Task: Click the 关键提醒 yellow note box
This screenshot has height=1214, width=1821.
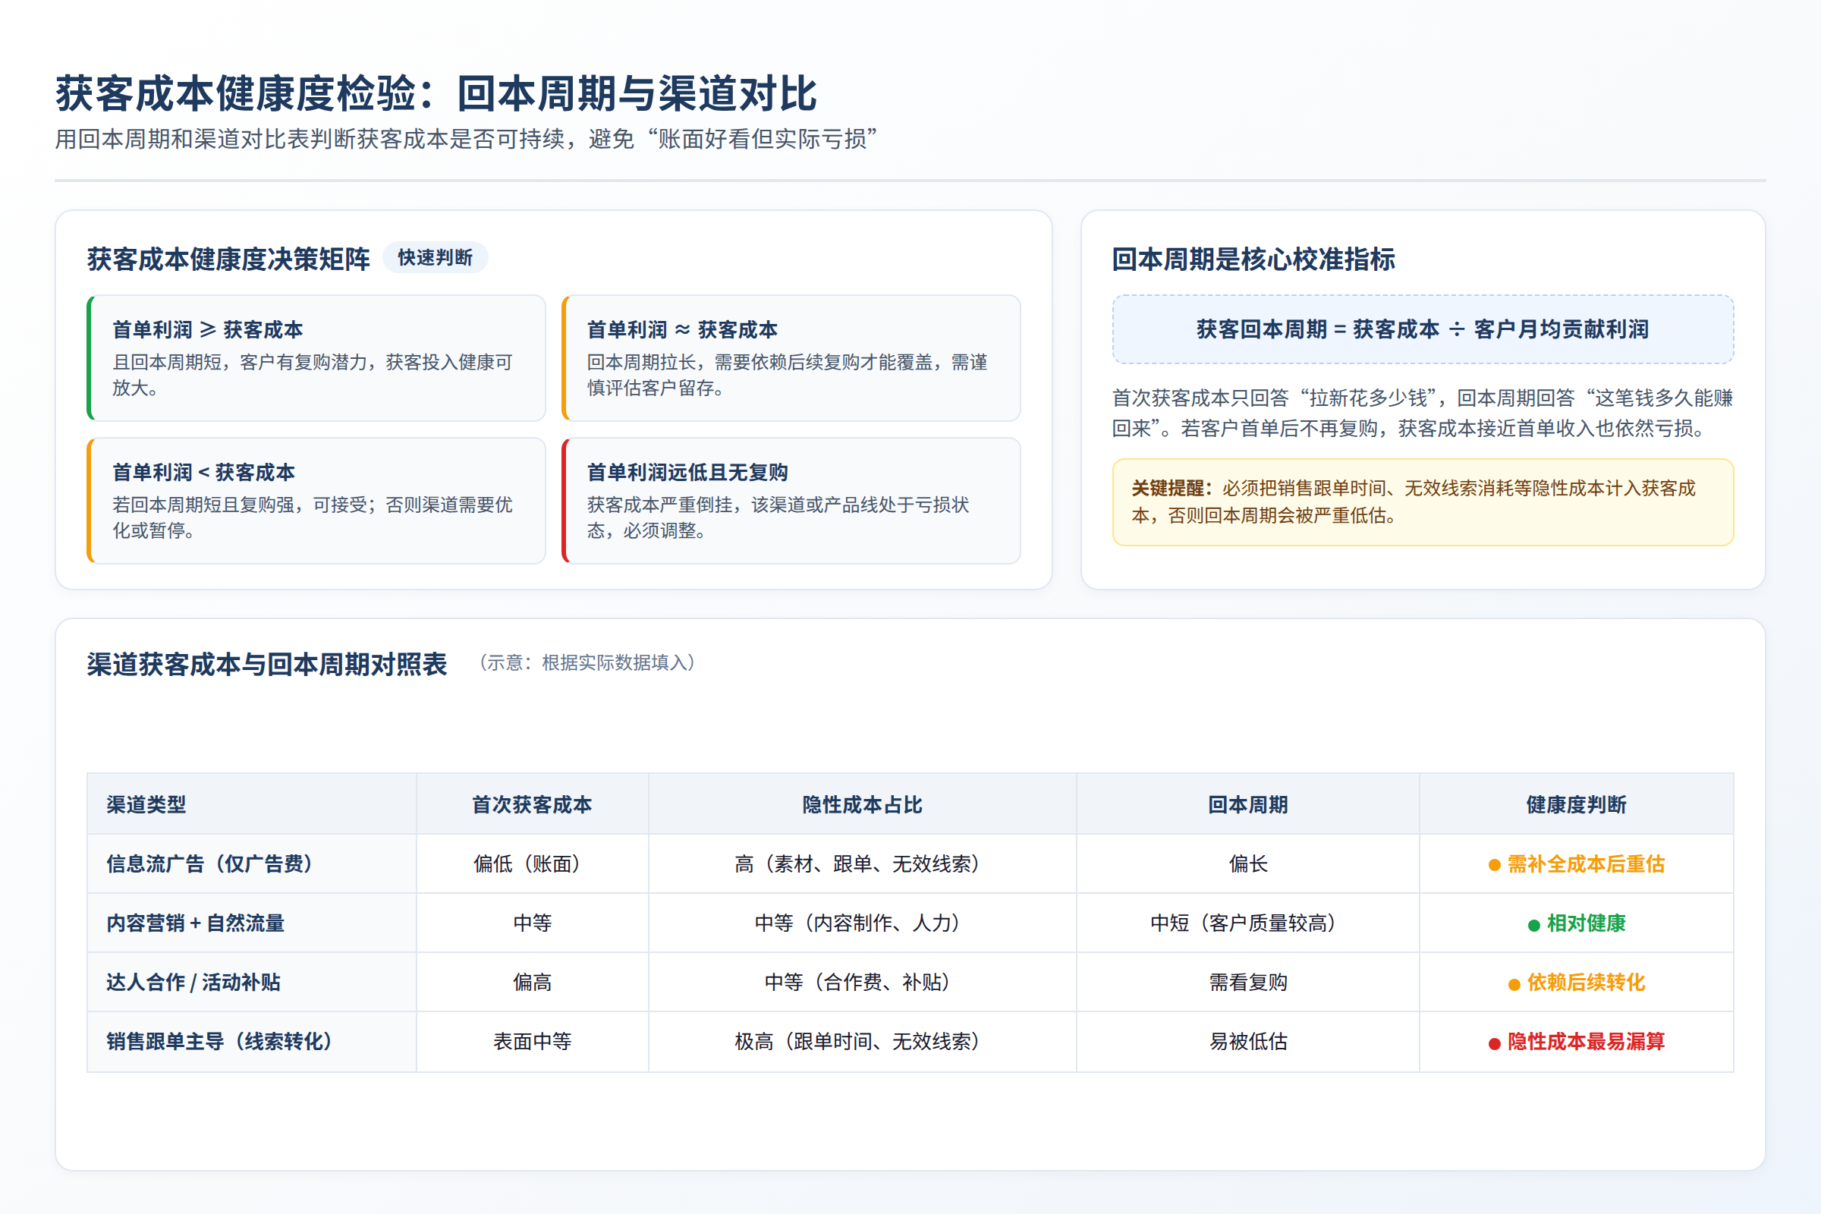Action: pyautogui.click(x=1423, y=502)
